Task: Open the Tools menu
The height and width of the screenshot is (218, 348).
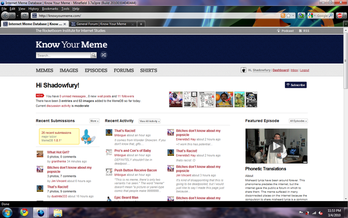Action: tap(66, 9)
